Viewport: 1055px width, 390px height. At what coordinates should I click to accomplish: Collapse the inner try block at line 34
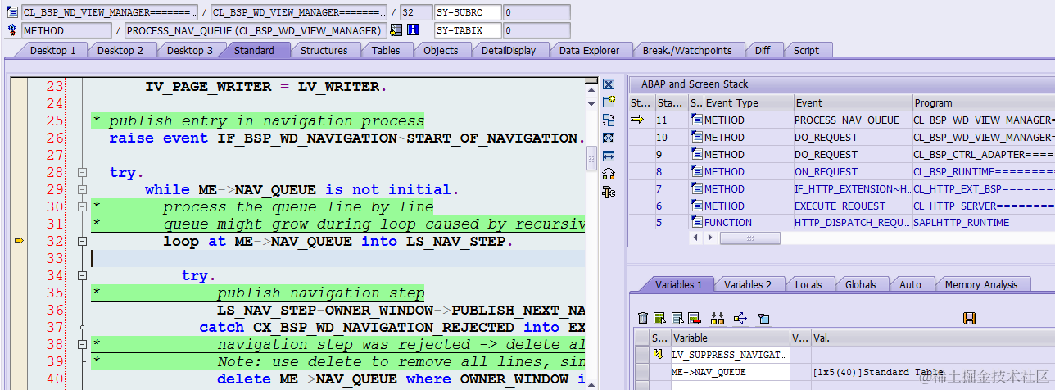82,276
